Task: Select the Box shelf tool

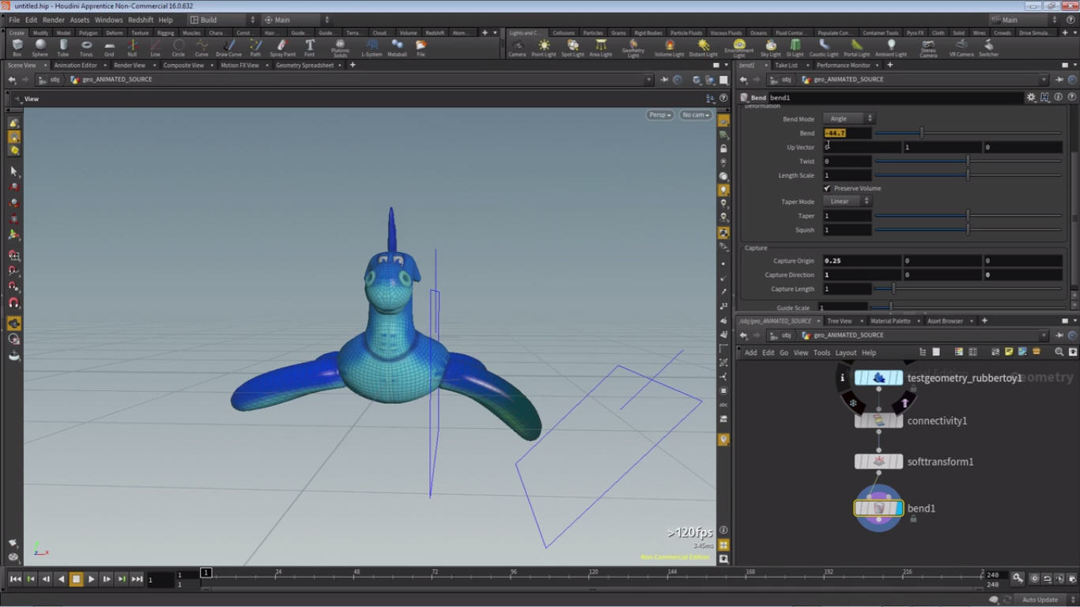Action: tap(17, 47)
